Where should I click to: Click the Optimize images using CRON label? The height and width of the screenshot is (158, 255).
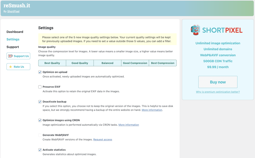[61, 120]
